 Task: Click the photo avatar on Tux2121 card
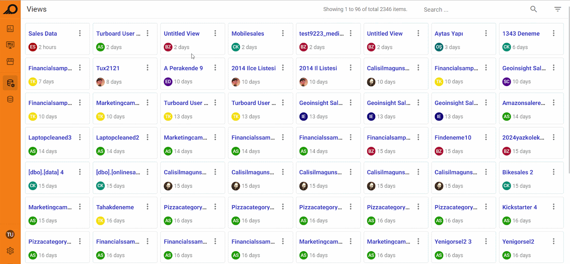point(100,81)
